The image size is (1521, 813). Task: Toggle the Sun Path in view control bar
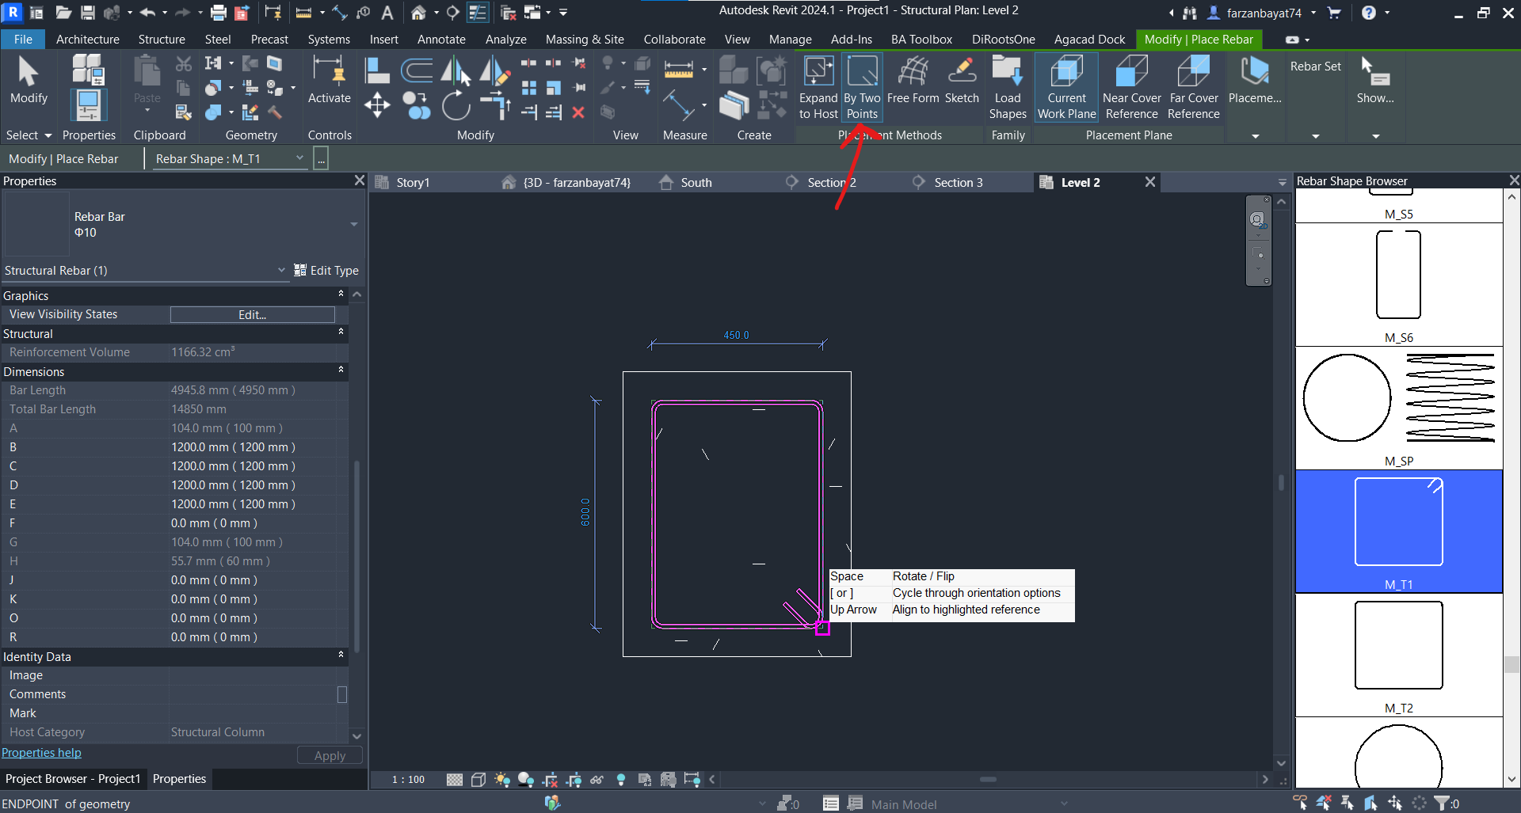pos(502,780)
